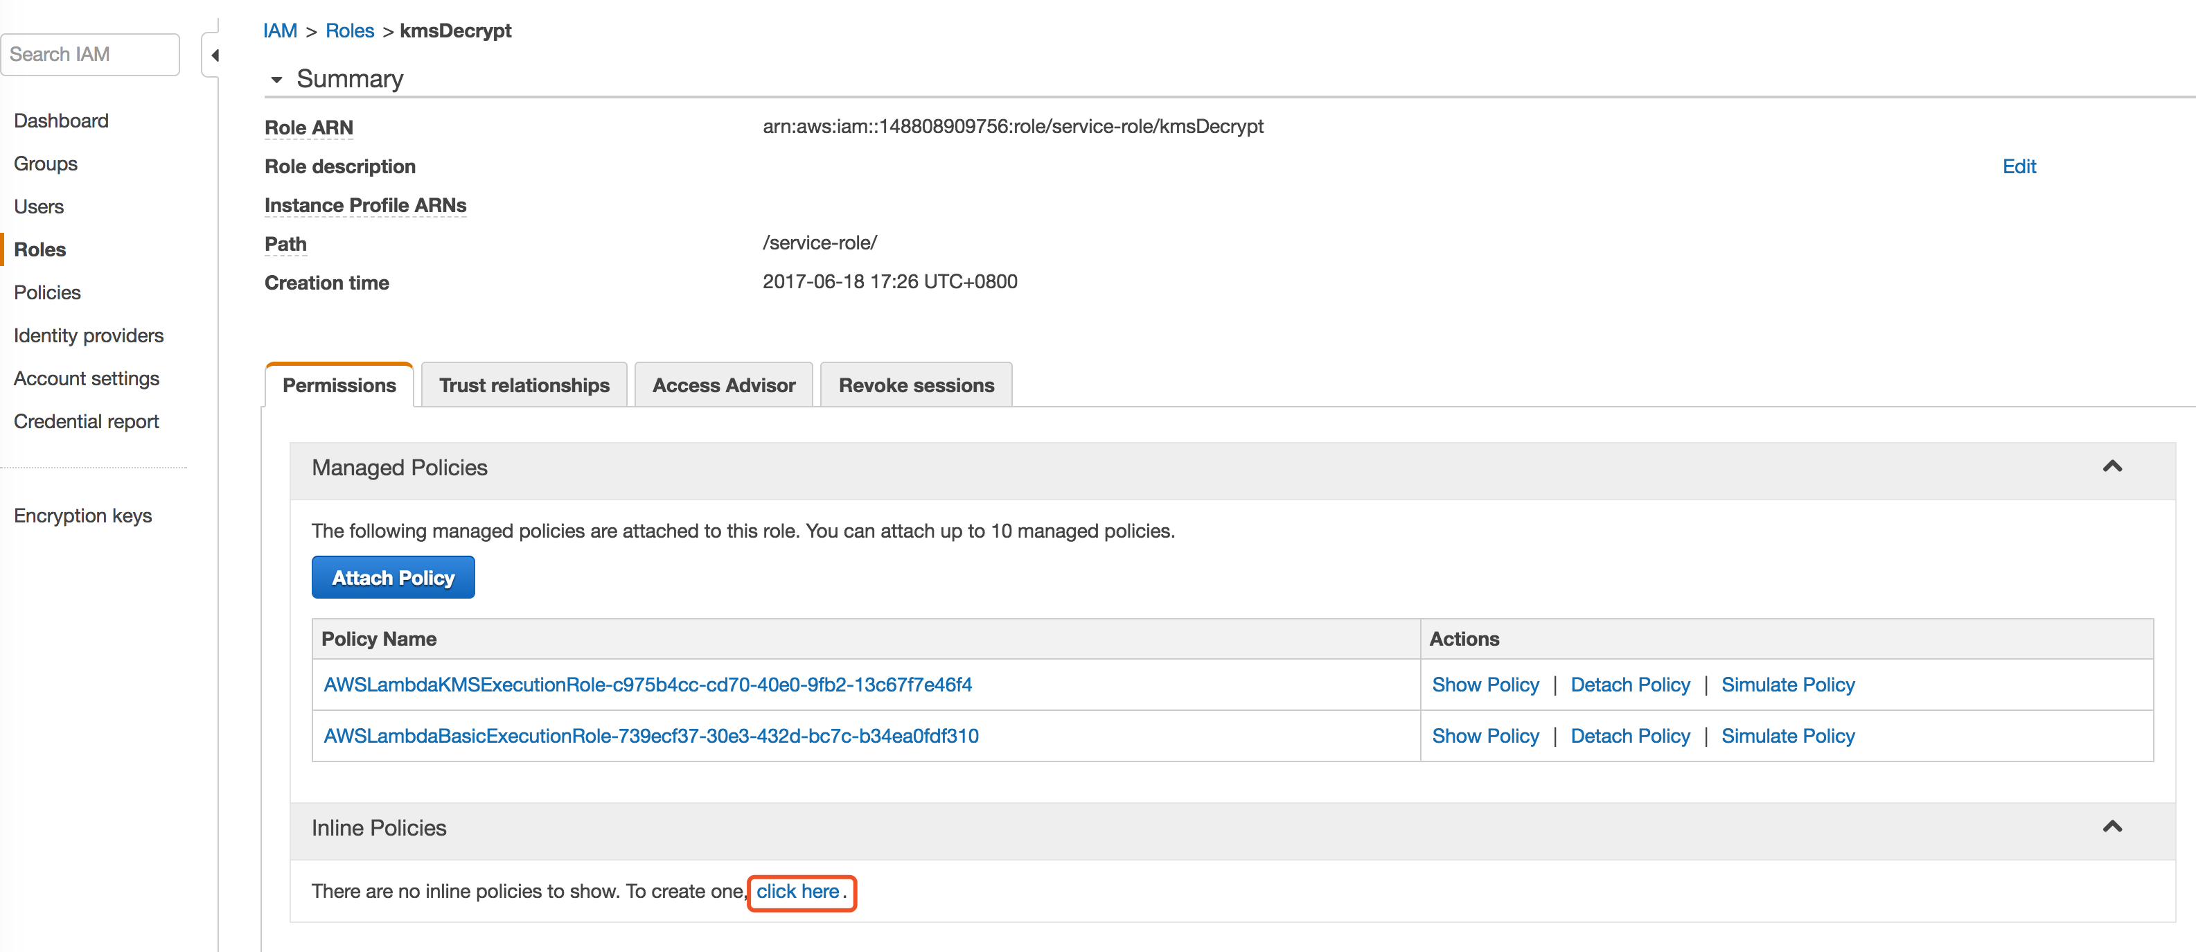2196x952 pixels.
Task: Click the /service-role/ path value
Action: tap(820, 244)
